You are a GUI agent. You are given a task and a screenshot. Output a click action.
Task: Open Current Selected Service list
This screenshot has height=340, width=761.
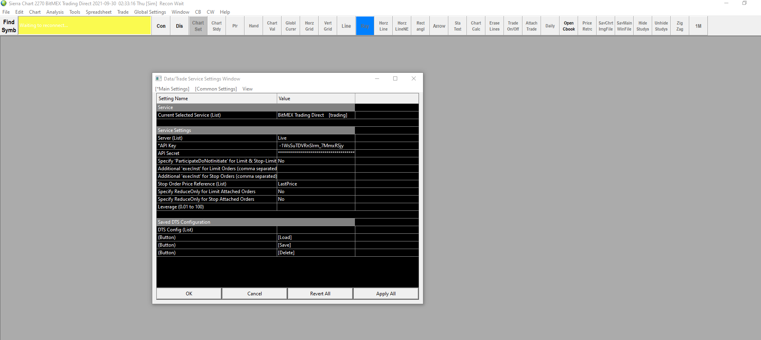[x=315, y=115]
